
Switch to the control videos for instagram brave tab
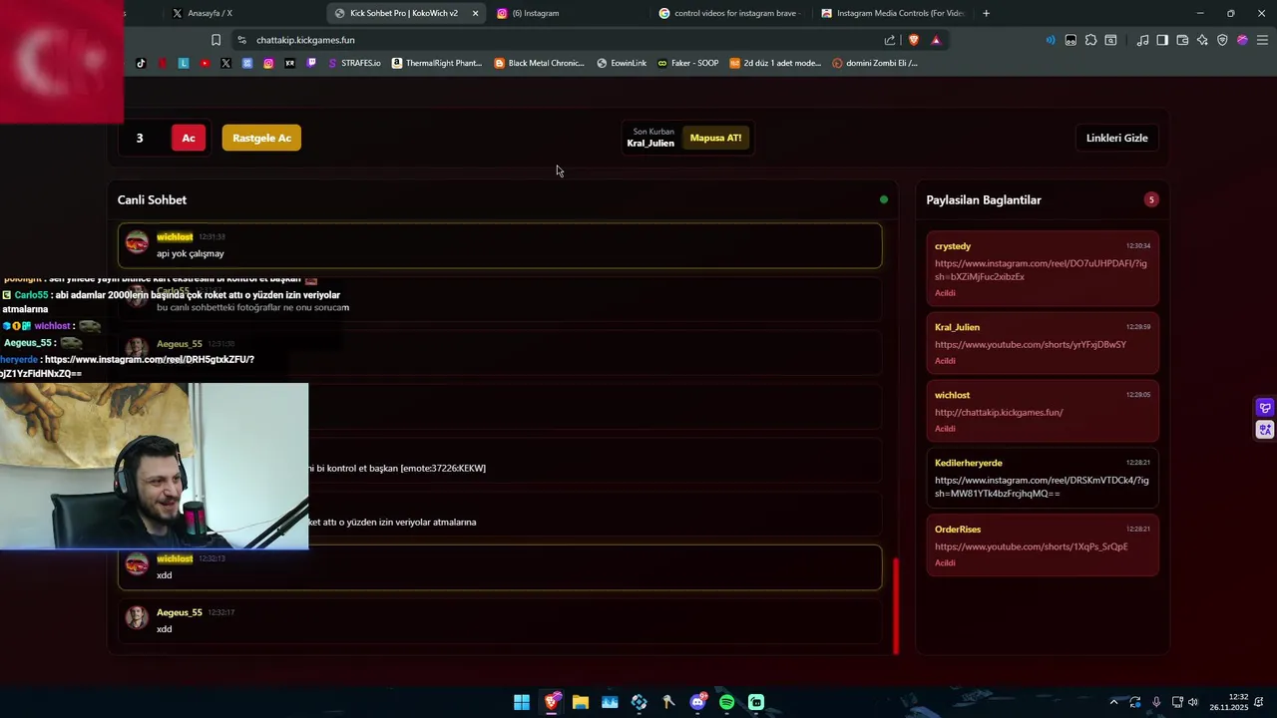coord(731,13)
